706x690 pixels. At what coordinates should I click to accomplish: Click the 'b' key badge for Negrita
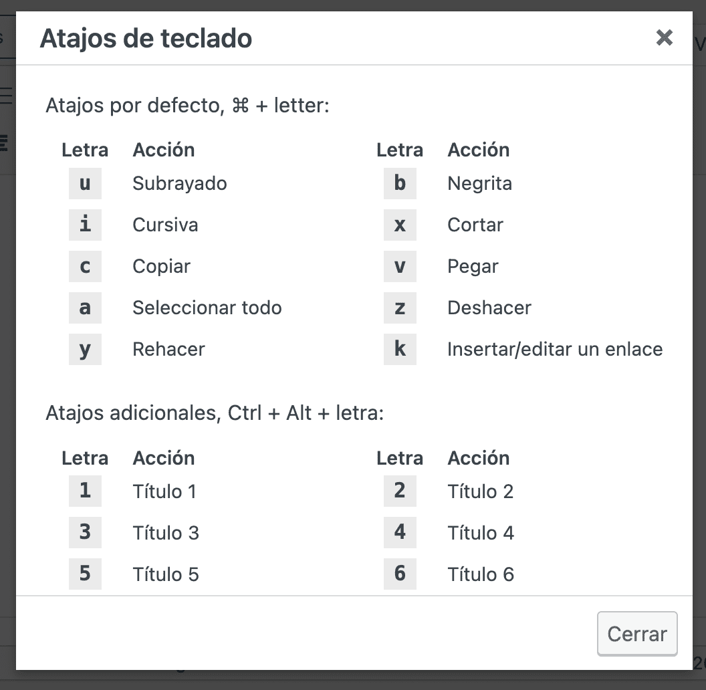(x=400, y=183)
